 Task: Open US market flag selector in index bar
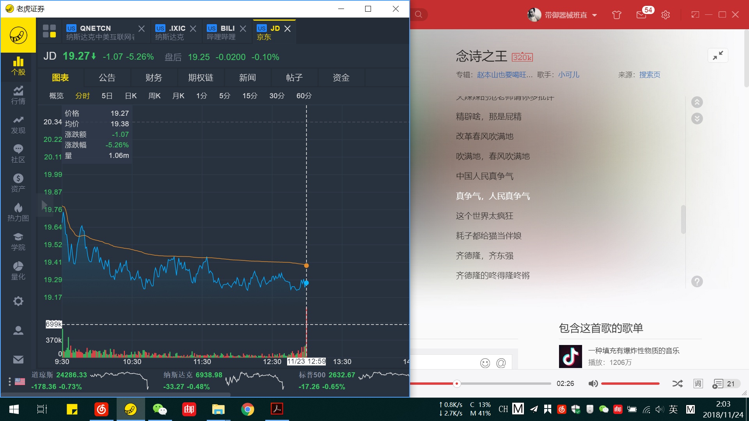pos(20,381)
